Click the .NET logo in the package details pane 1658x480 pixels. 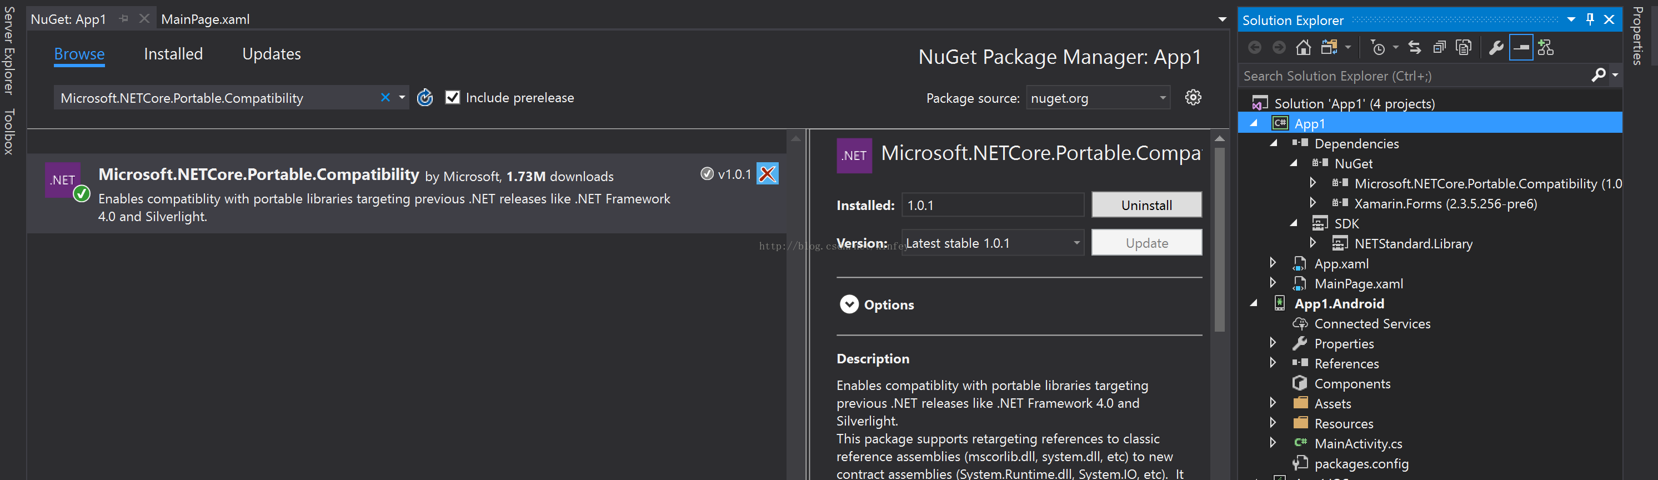(x=854, y=156)
